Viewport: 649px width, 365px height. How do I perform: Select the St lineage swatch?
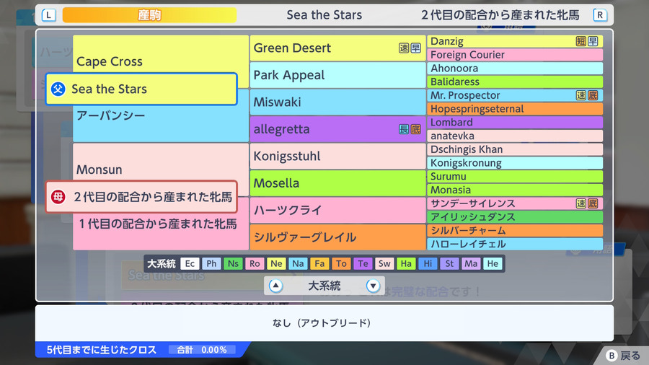(x=449, y=263)
